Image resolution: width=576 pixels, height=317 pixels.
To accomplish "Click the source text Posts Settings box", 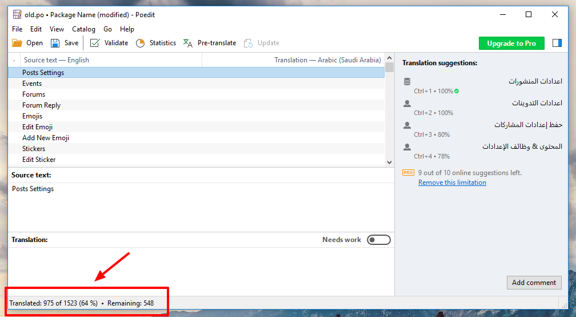I will pyautogui.click(x=201, y=207).
